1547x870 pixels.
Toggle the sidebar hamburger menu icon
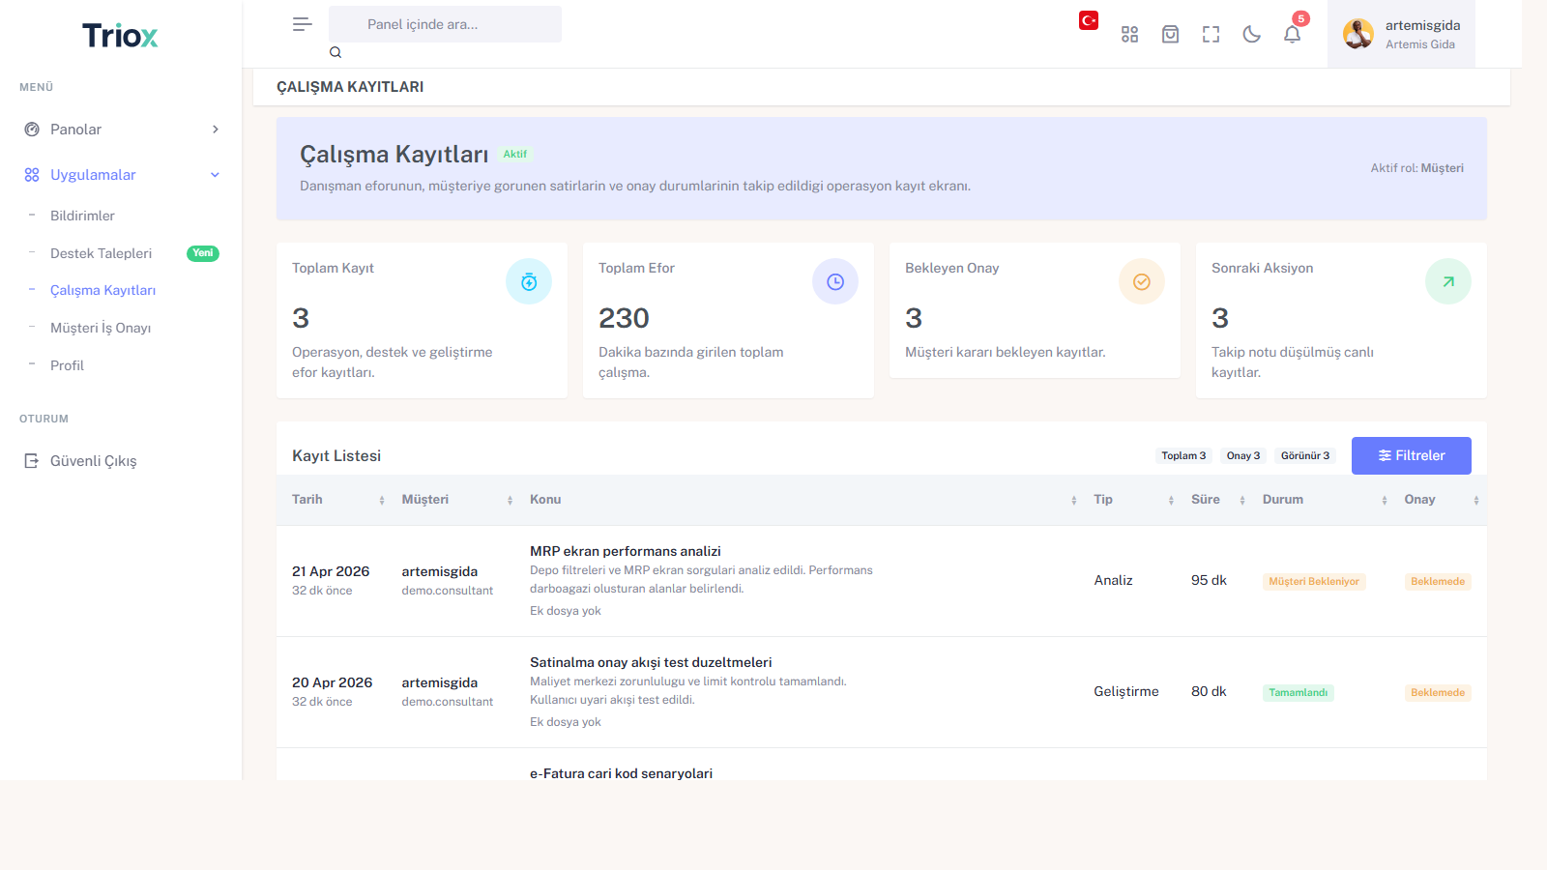[x=302, y=24]
